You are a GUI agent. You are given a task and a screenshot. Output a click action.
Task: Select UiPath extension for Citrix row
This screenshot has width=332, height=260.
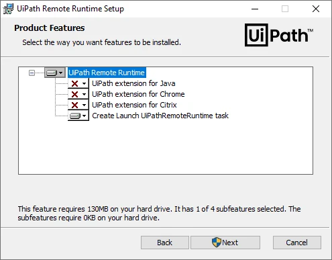(134, 105)
